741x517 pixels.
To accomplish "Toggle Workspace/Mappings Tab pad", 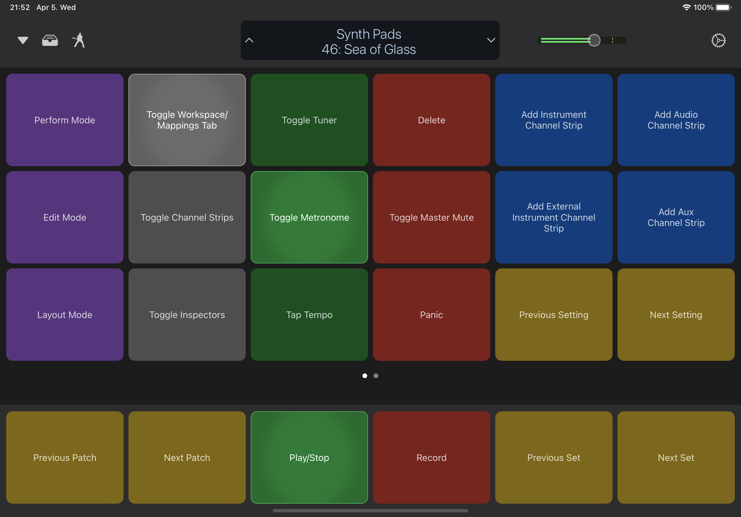I will 187,120.
